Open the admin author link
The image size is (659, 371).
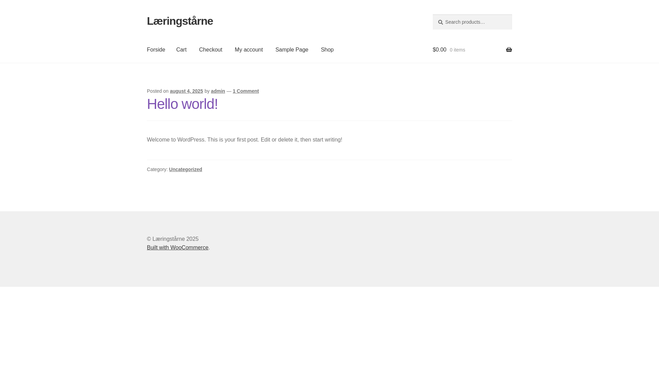(218, 91)
